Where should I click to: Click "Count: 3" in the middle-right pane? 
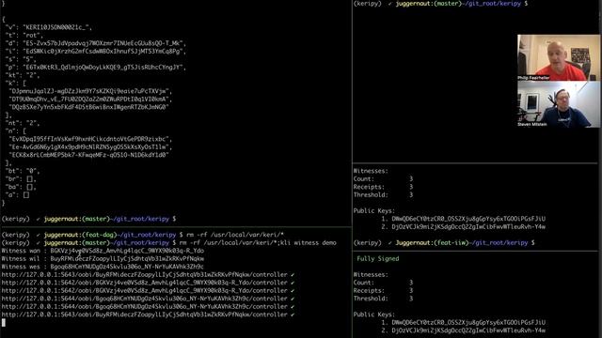pos(383,179)
